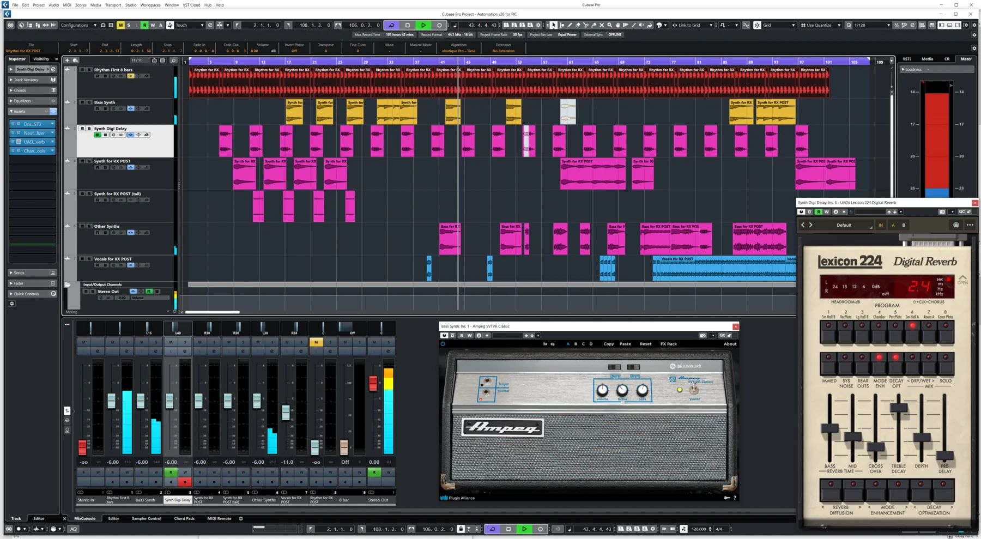Select the Object Selection arrow tool
981x539 pixels.
pos(554,25)
